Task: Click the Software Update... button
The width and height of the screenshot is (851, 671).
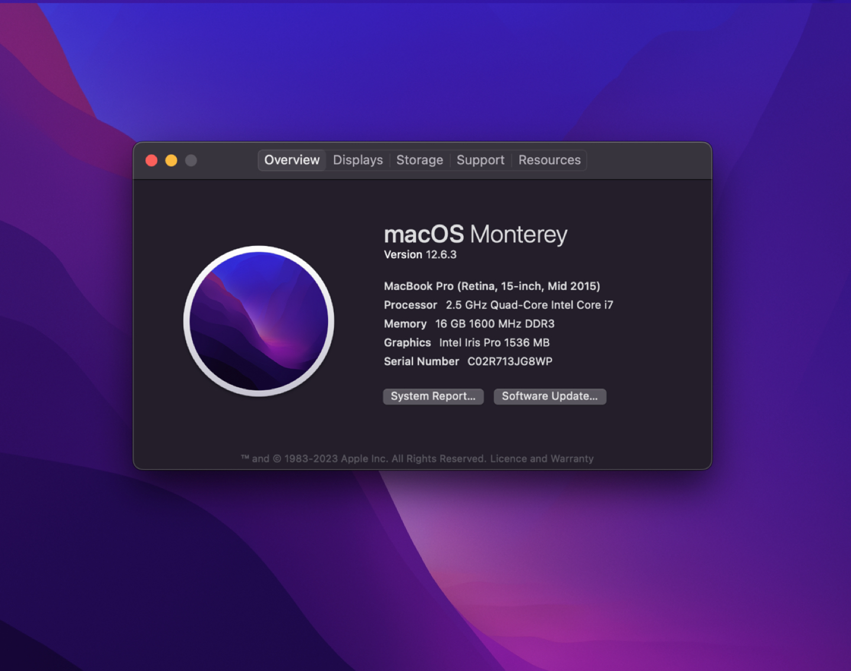Action: (550, 397)
